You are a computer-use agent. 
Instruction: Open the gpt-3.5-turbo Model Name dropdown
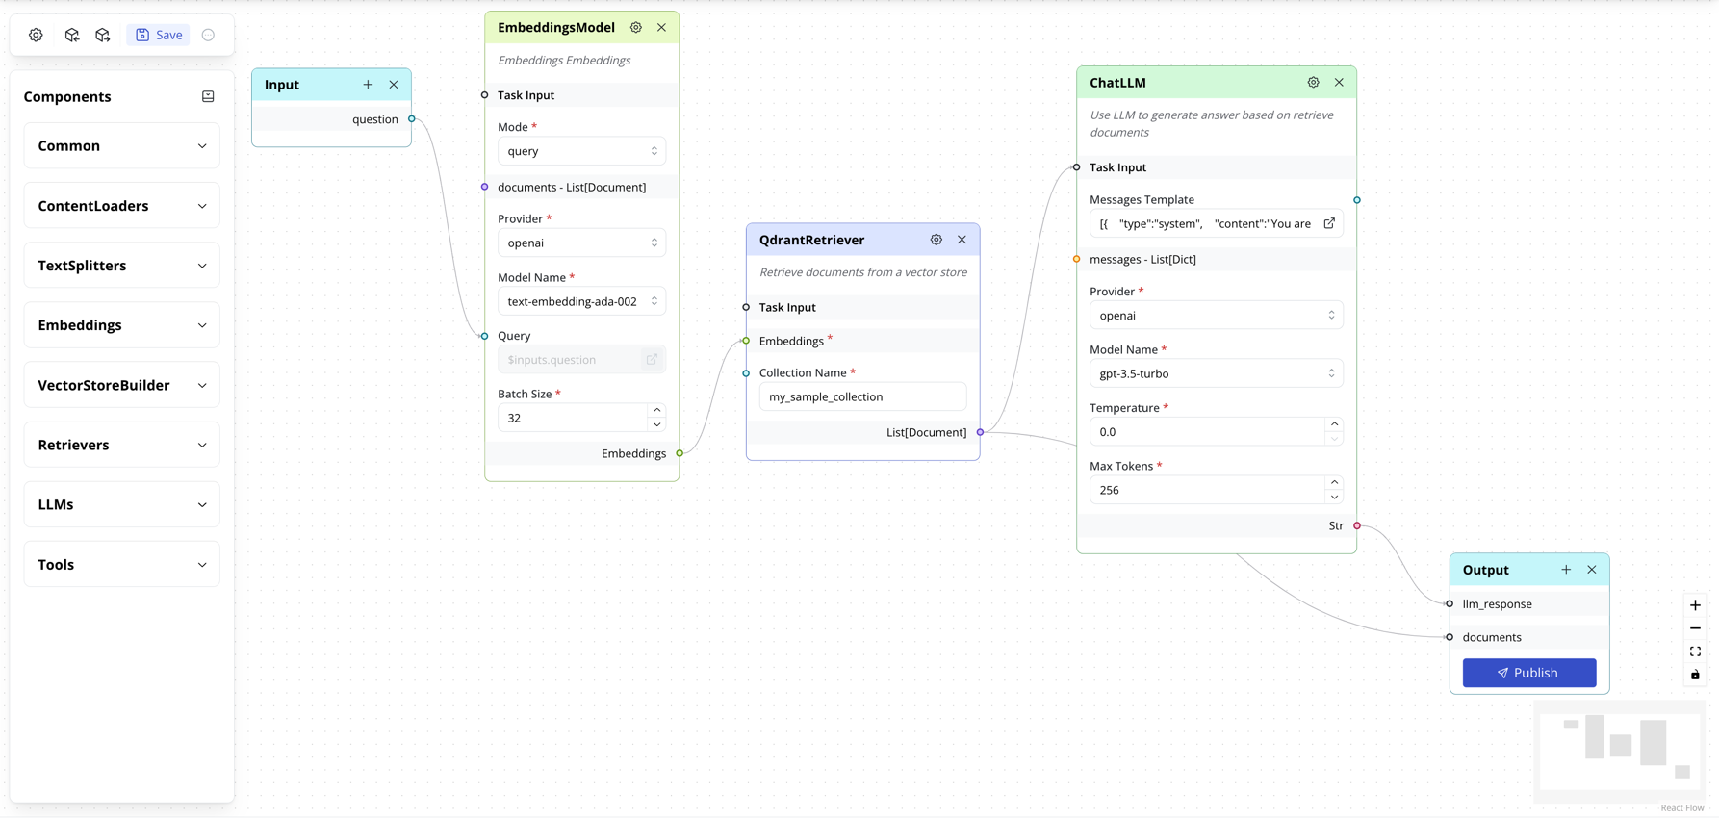pos(1216,373)
